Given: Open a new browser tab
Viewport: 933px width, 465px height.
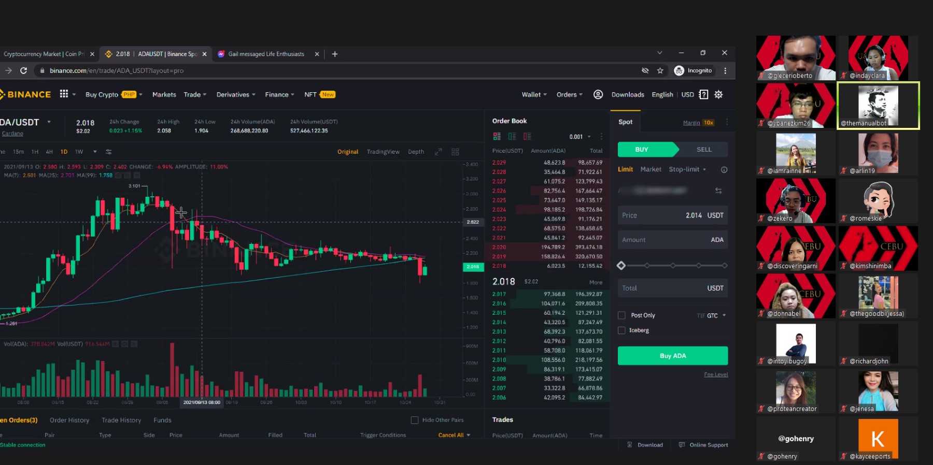Looking at the screenshot, I should [335, 54].
